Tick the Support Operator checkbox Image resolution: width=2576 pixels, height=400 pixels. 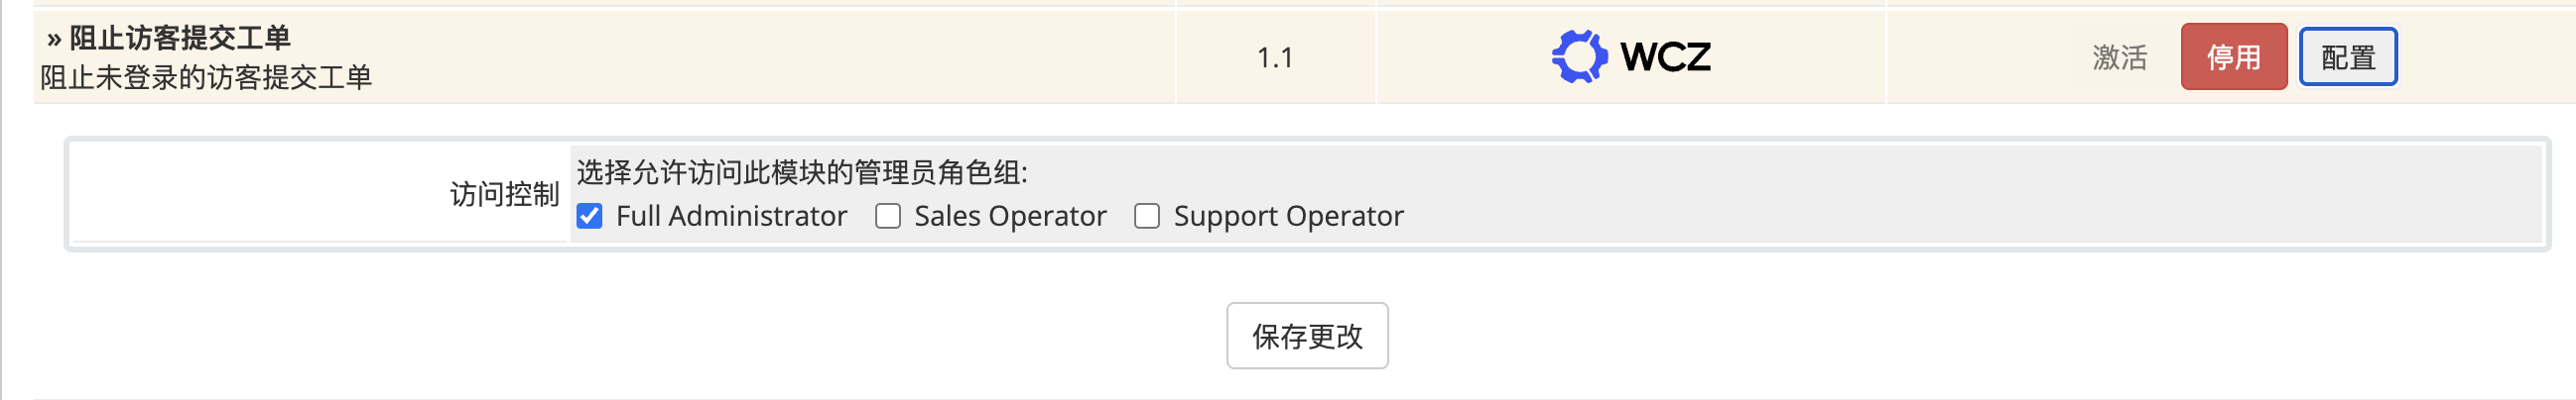pos(1147,217)
